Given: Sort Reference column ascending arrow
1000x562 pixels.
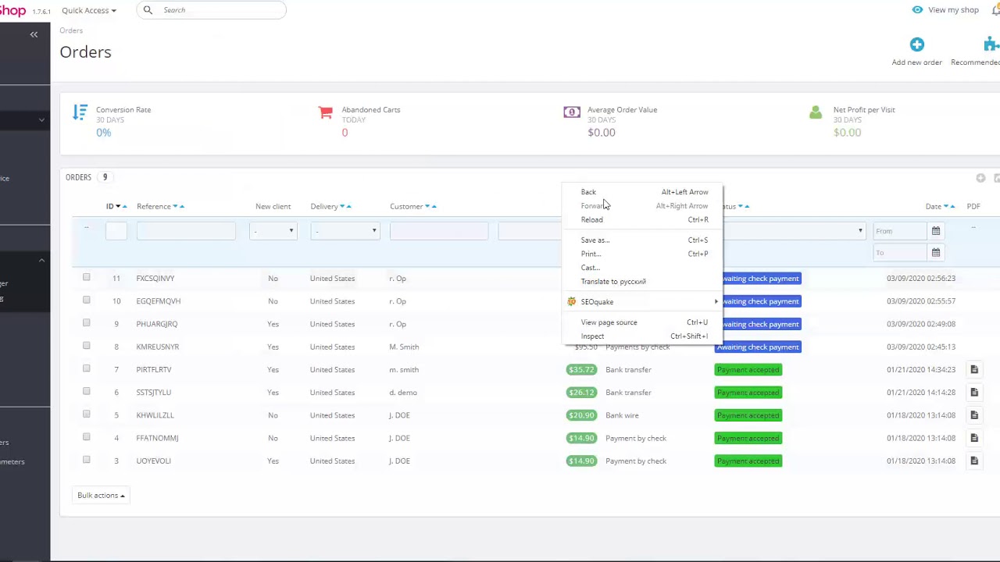Looking at the screenshot, I should coord(181,207).
